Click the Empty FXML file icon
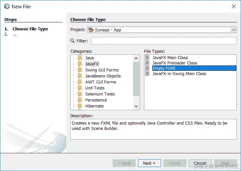The image size is (241, 171). click(x=147, y=68)
